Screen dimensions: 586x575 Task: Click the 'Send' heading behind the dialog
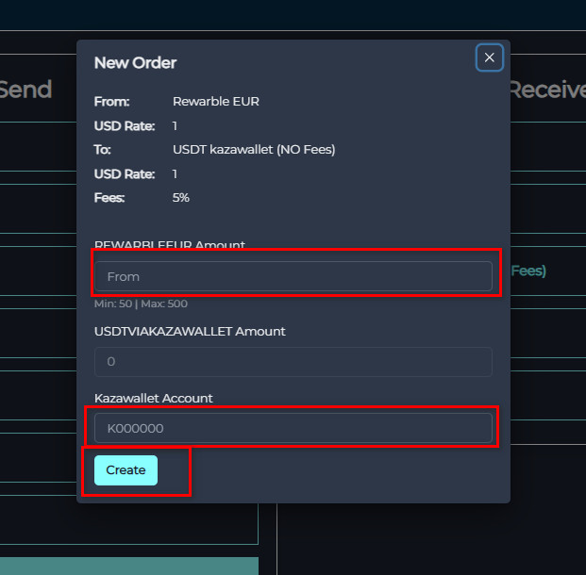pyautogui.click(x=25, y=90)
